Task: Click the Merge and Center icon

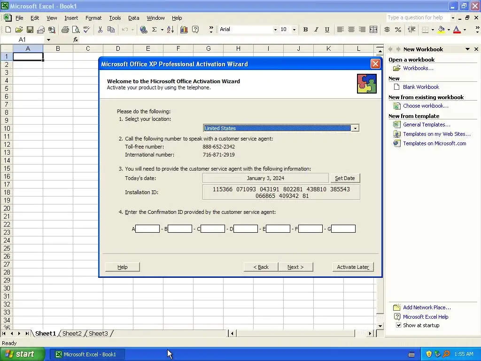Action: [373, 30]
